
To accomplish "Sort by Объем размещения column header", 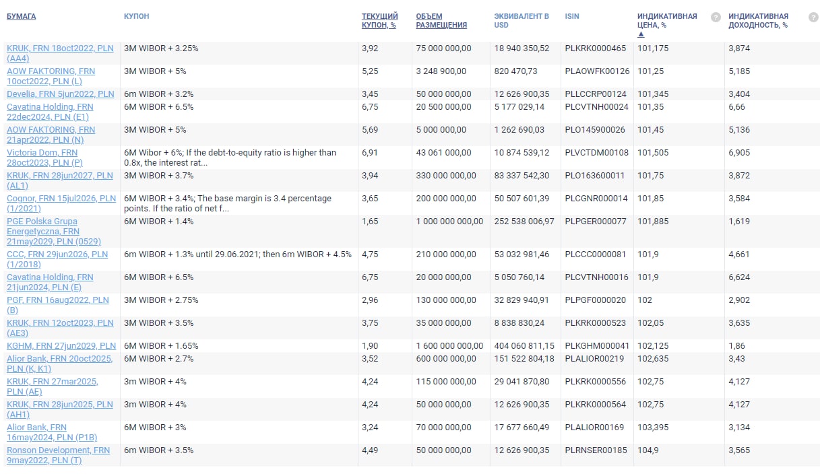I will point(441,21).
